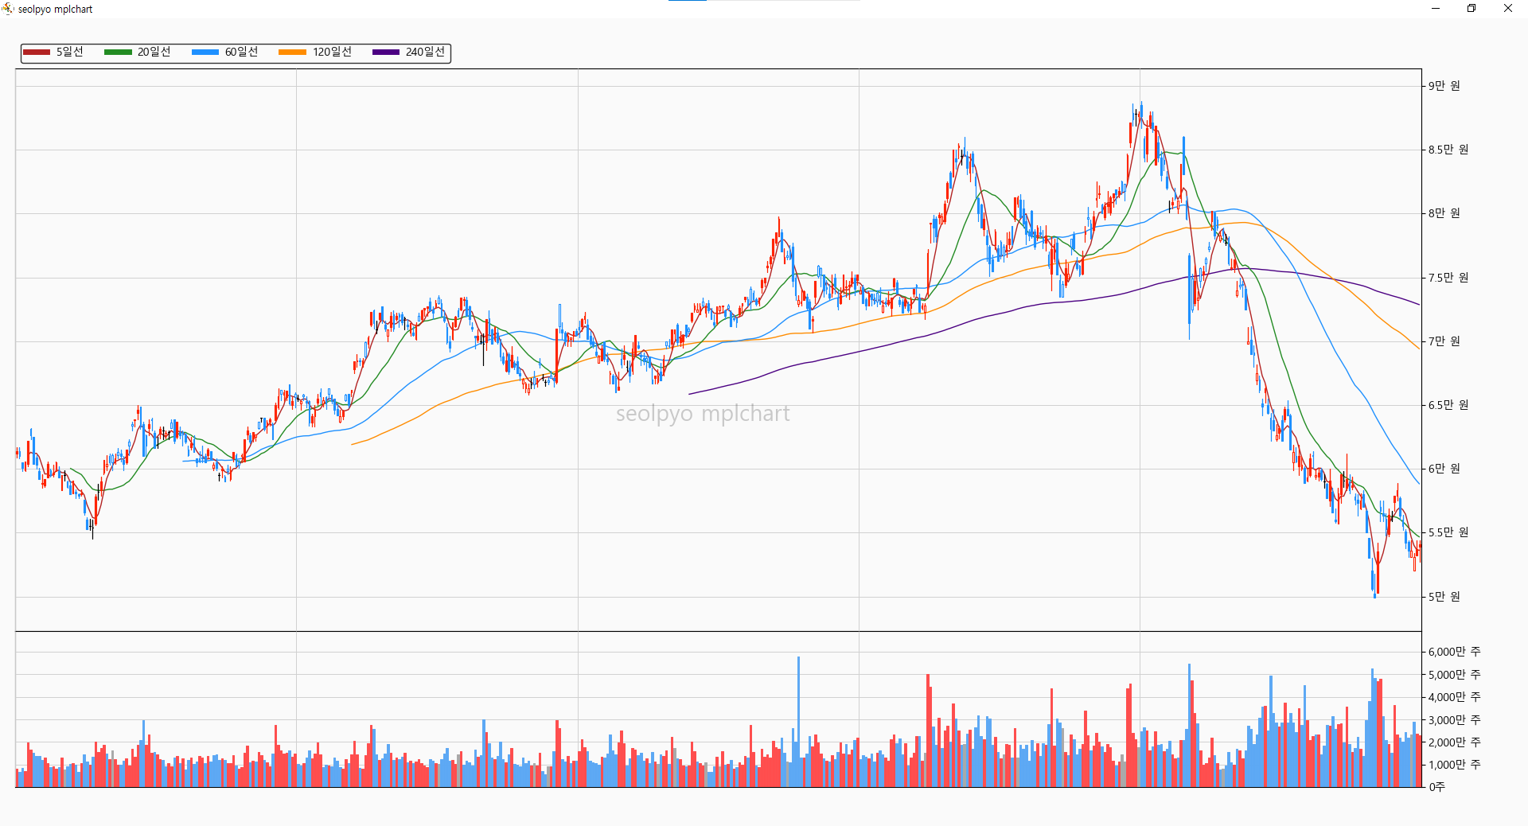Click the tallest blue volume bar
Viewport: 1528px width, 826px height.
click(x=798, y=722)
